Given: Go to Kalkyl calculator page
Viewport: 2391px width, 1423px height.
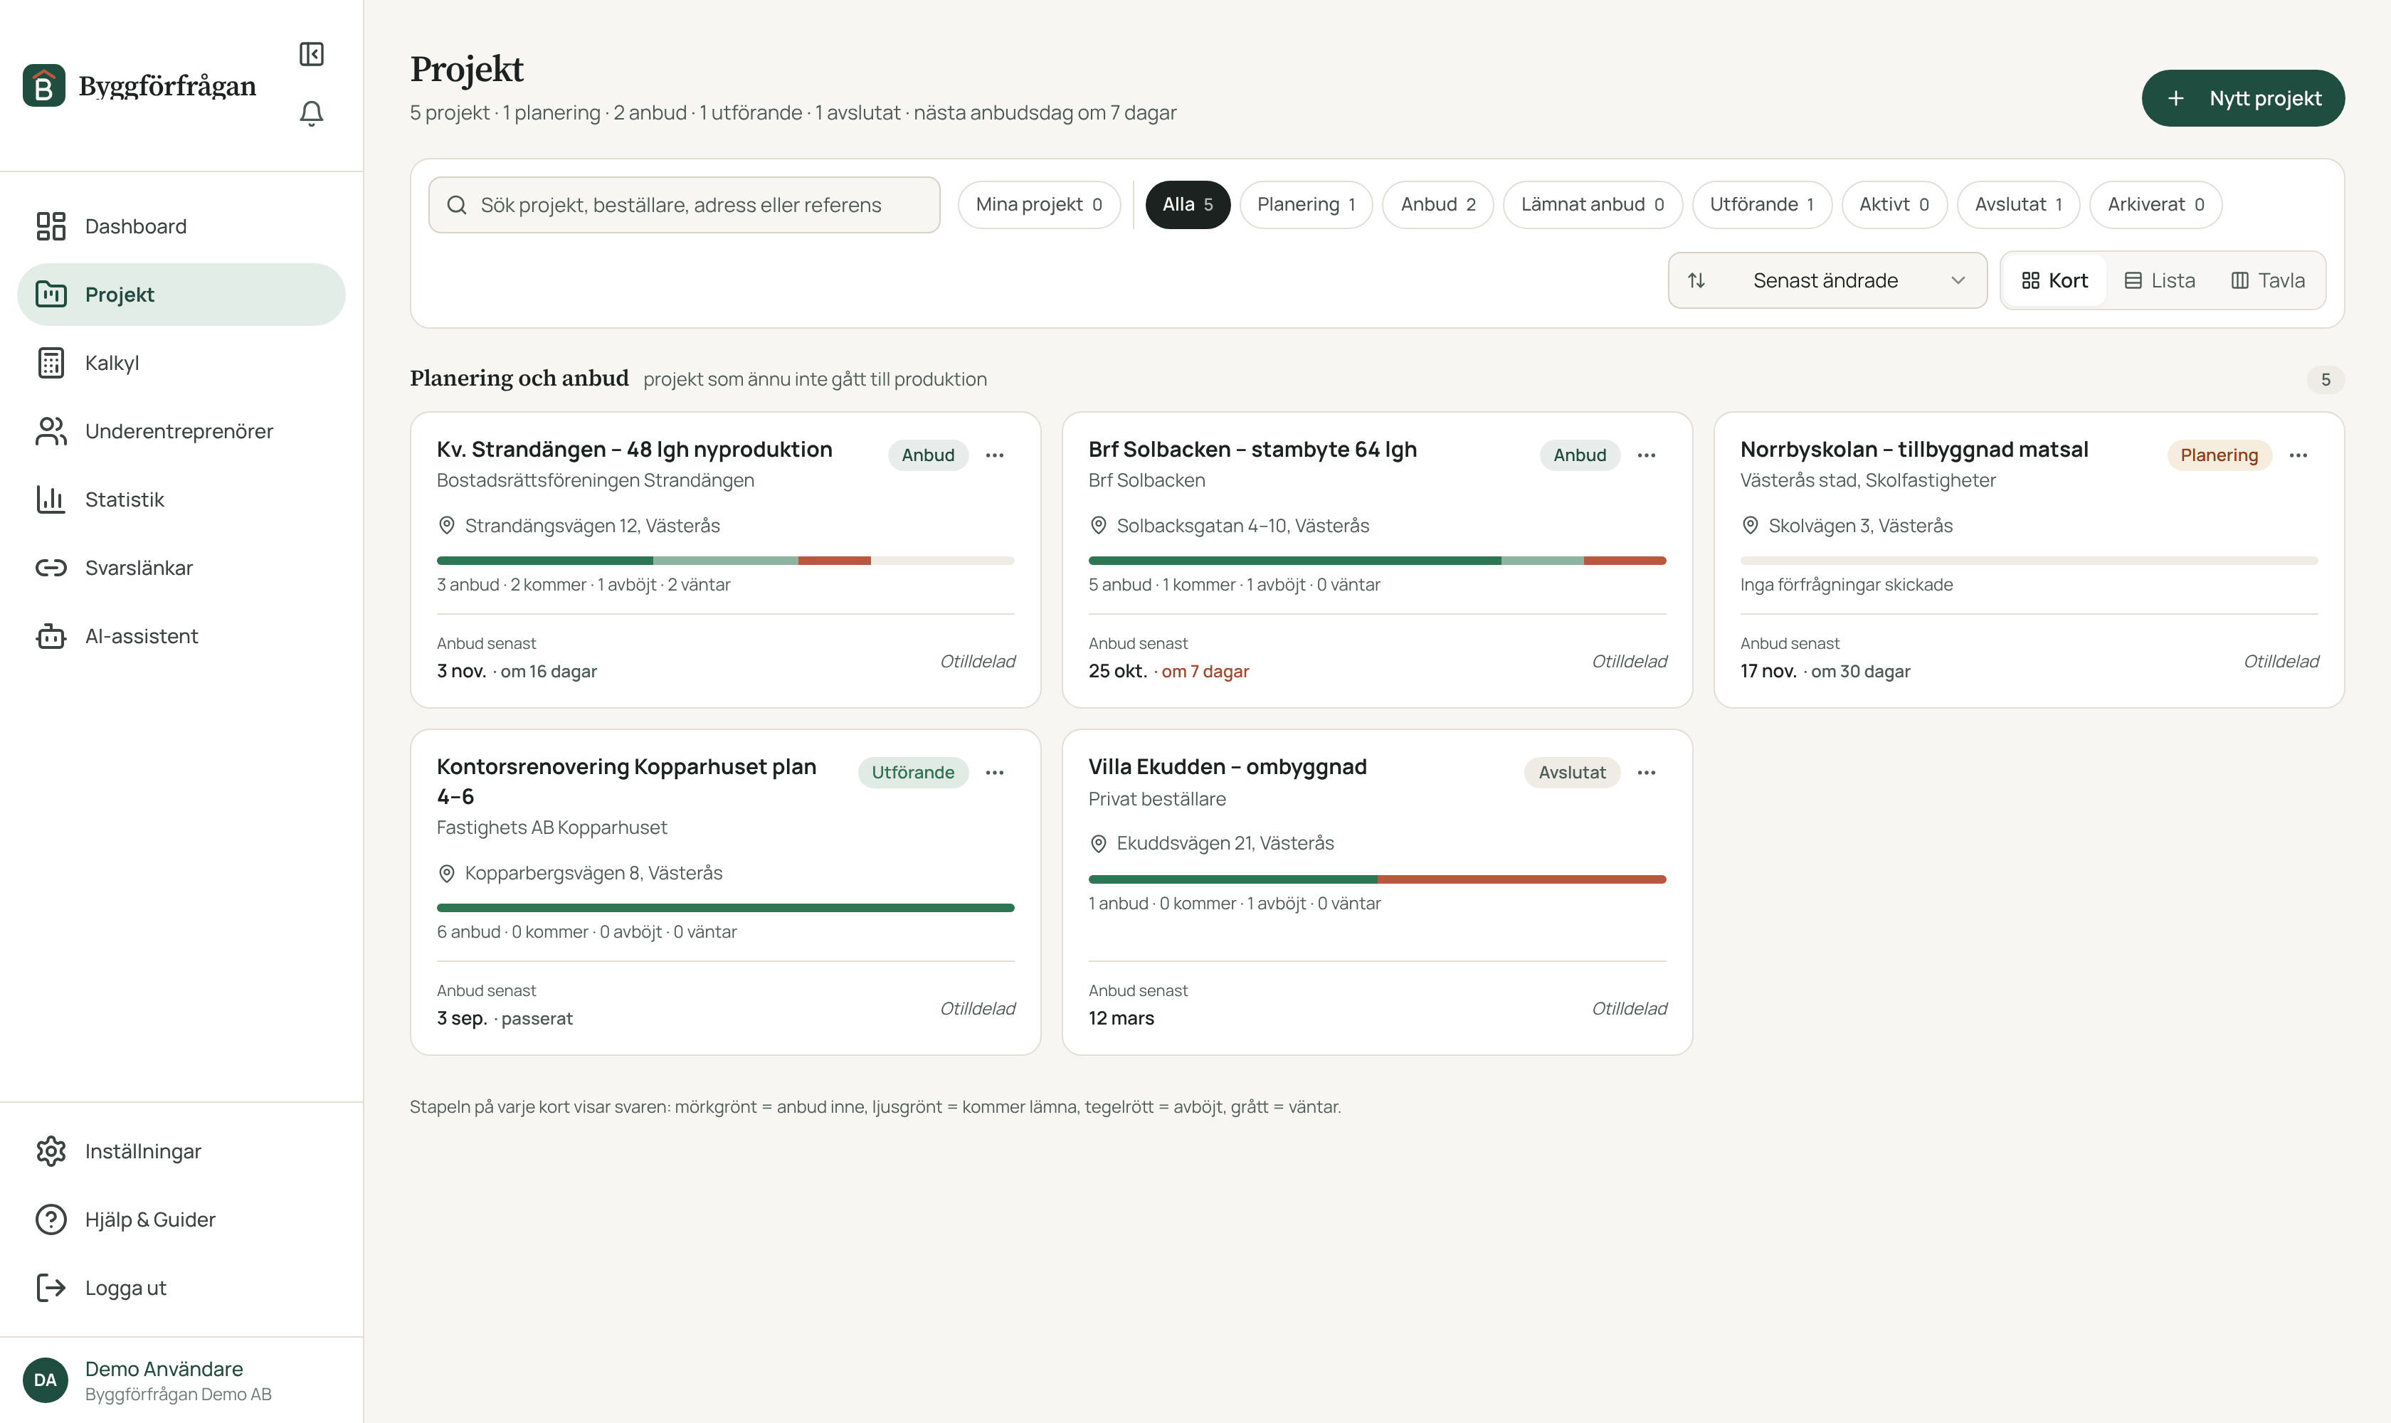Looking at the screenshot, I should point(181,362).
